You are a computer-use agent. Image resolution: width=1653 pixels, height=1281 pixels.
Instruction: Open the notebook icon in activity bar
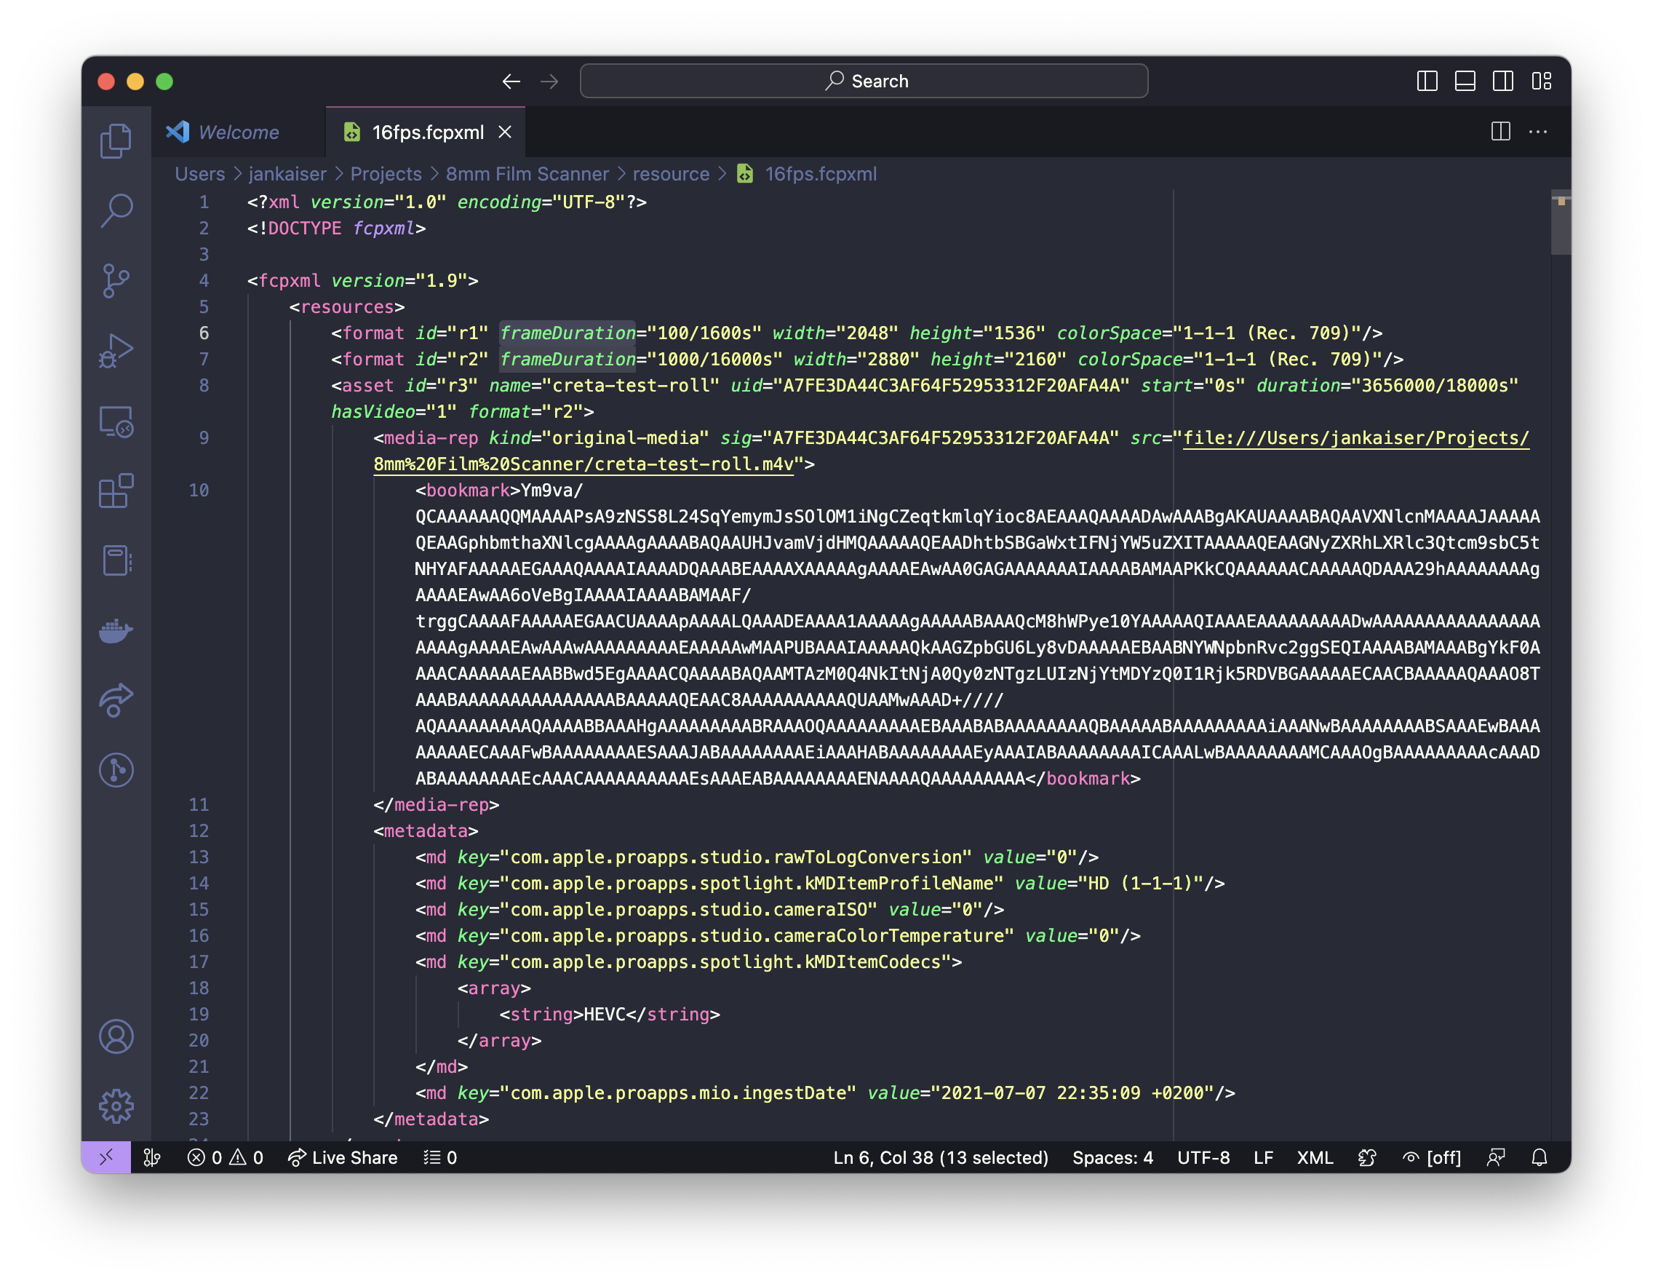(x=116, y=561)
